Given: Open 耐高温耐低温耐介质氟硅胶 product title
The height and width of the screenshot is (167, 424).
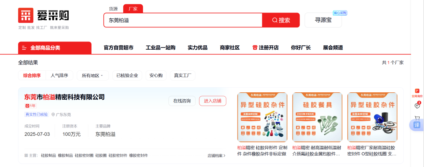Looking at the screenshot, I should [x=317, y=151].
